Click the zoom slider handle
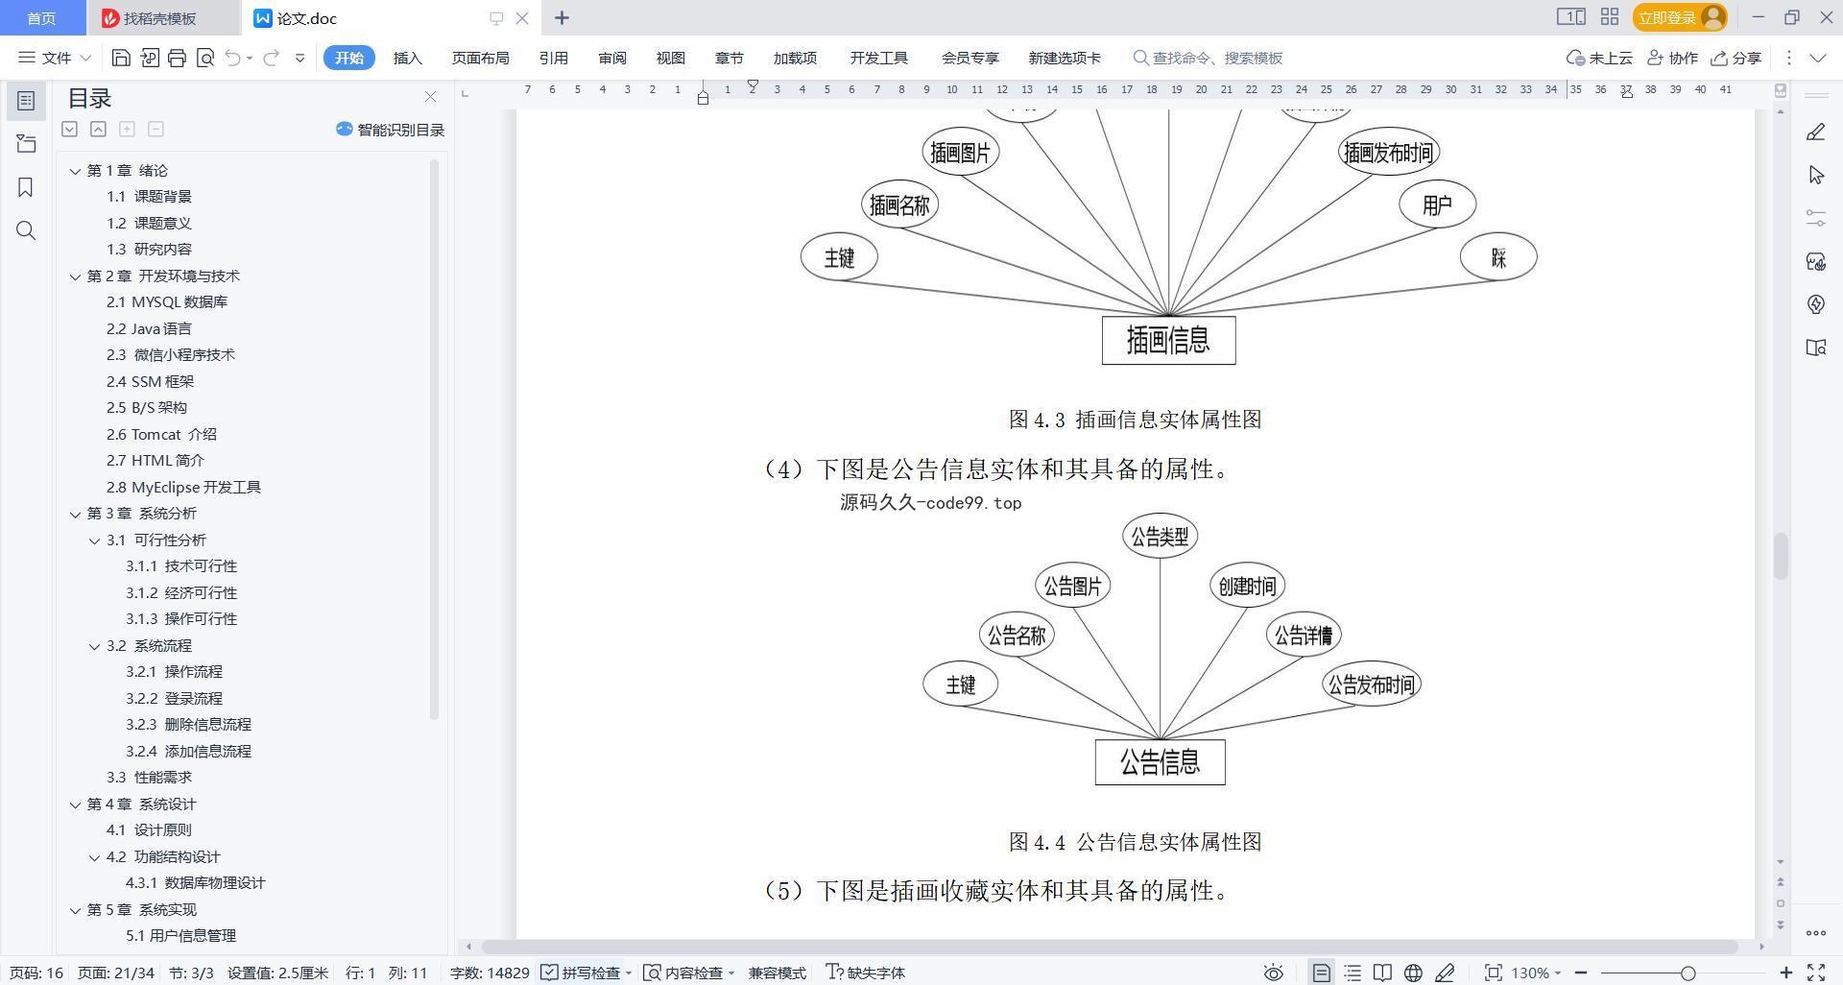 tap(1687, 973)
